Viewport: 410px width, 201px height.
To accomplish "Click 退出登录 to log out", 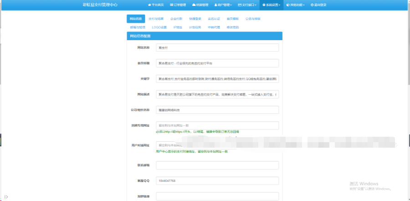I will click(x=318, y=5).
